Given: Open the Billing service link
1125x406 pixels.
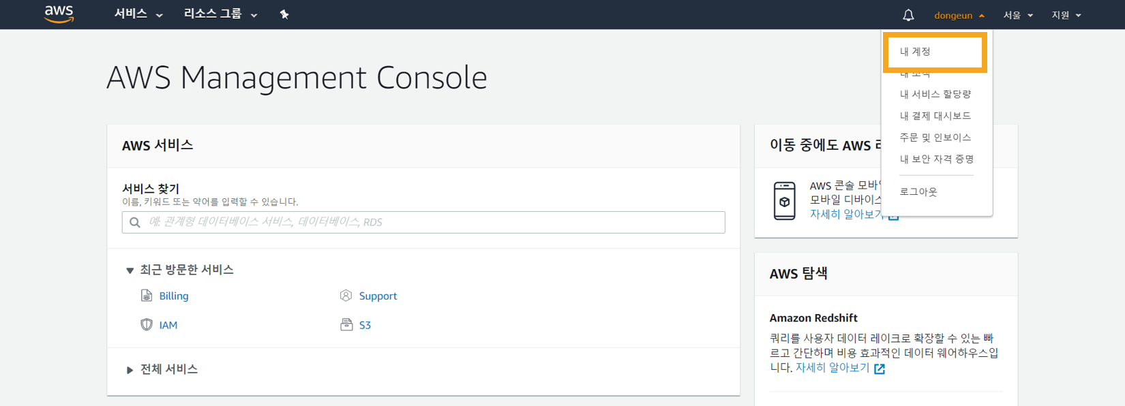Looking at the screenshot, I should click(x=174, y=296).
